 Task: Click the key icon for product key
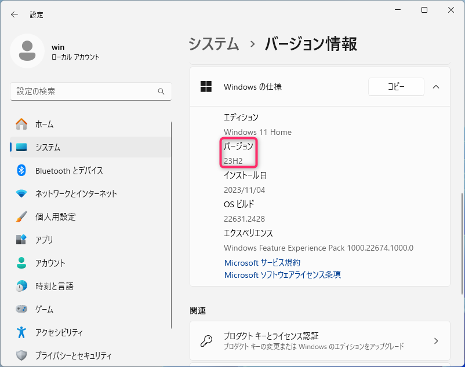(206, 340)
